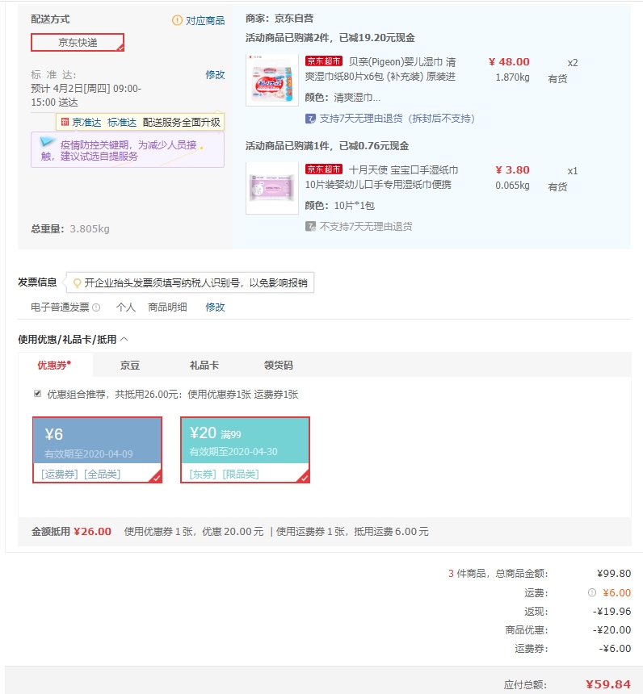Click the 京准达 link in the service banner
Image resolution: width=643 pixels, height=694 pixels.
86,122
